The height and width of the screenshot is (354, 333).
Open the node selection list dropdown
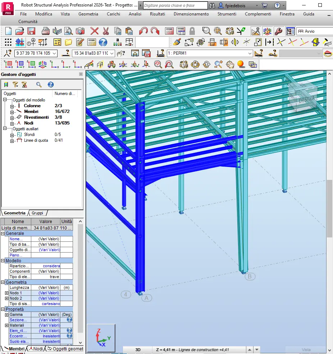coord(54,53)
